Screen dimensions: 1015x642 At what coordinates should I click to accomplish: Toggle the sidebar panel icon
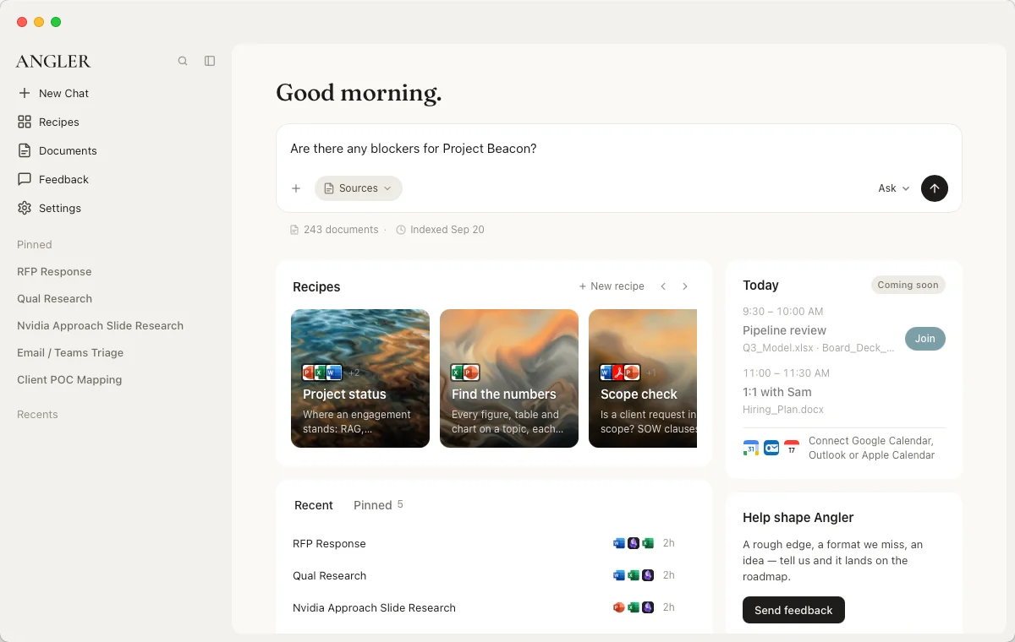pyautogui.click(x=210, y=61)
